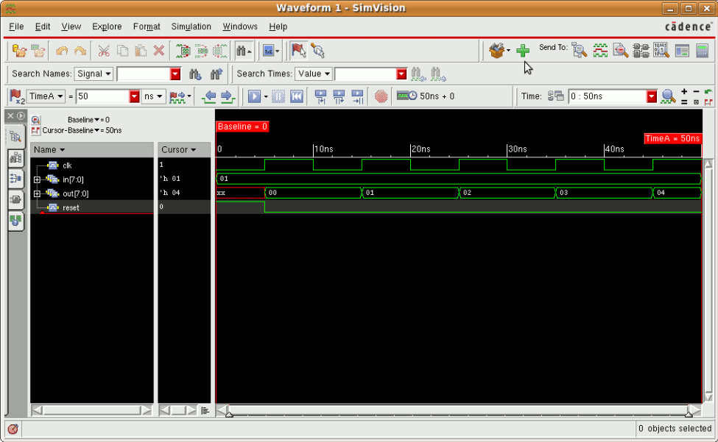The width and height of the screenshot is (718, 442).
Task: Expand the in[7:0] bus
Action: [37, 179]
